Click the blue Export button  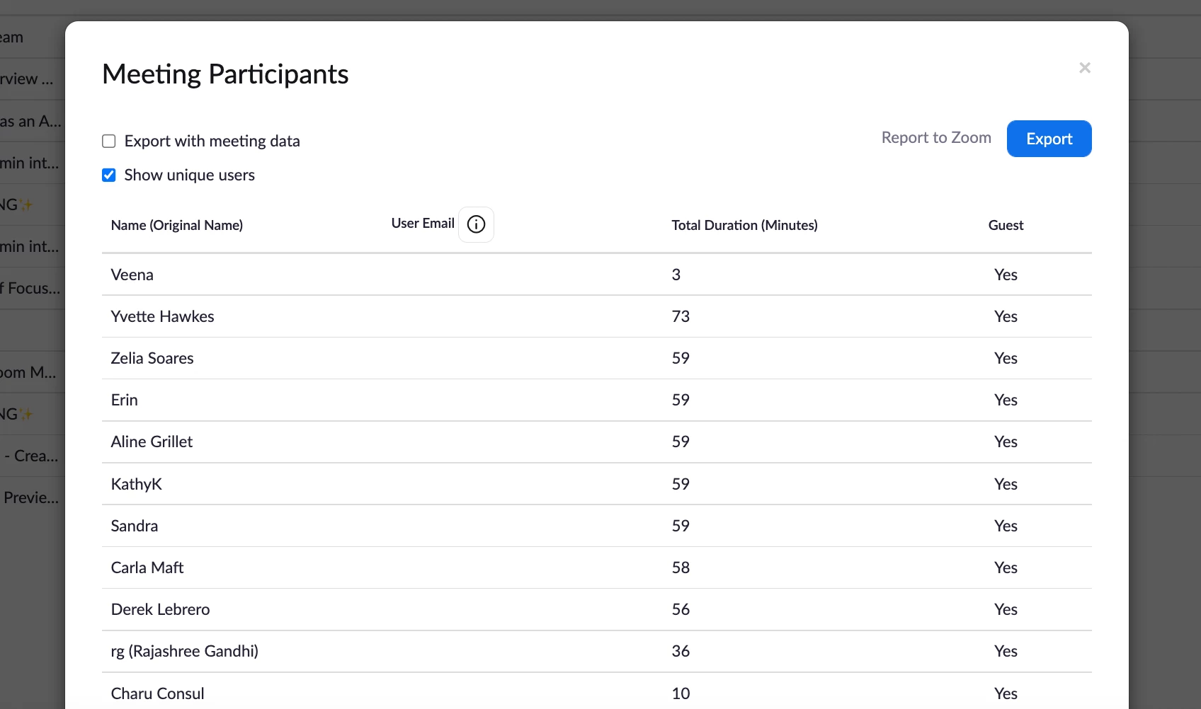tap(1049, 139)
